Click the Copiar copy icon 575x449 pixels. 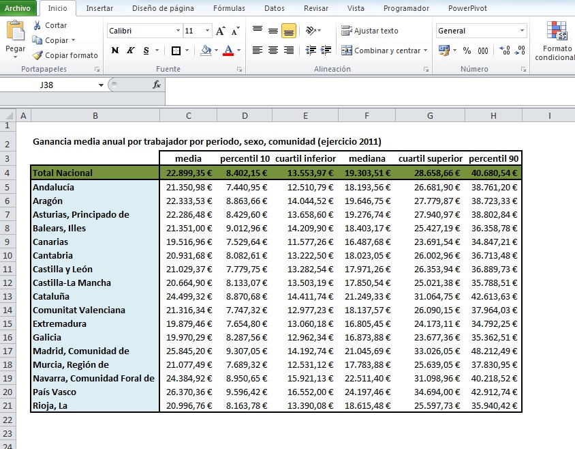click(x=37, y=40)
